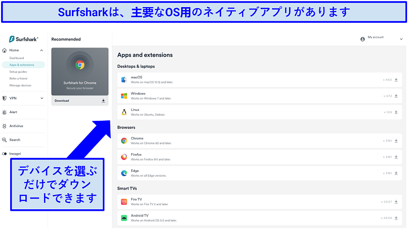
Task: Click the Incogni toggle-shaped icon
Action: [5, 154]
